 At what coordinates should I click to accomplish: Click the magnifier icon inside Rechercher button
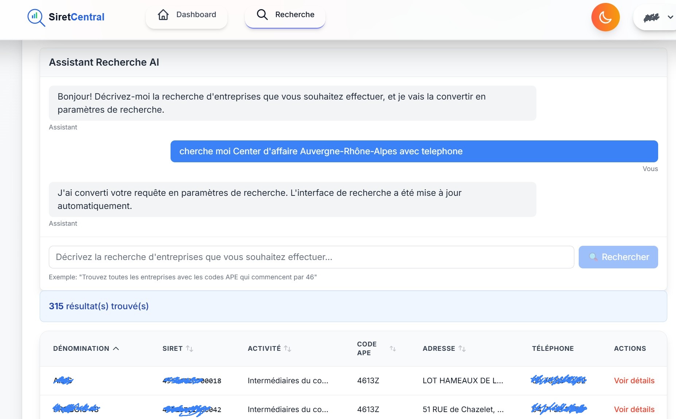593,257
